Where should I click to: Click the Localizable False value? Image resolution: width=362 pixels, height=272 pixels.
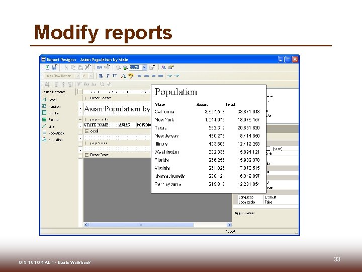click(268, 202)
